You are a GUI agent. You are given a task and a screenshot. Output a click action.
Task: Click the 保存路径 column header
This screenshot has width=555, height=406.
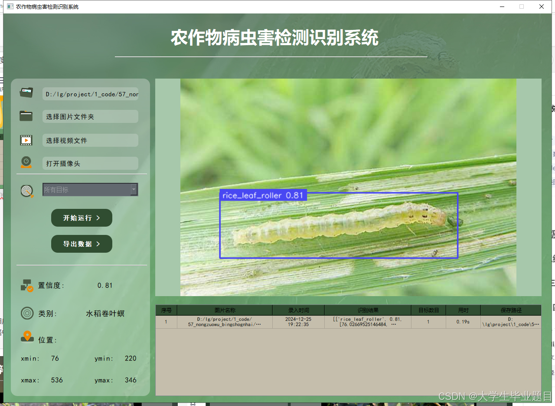pyautogui.click(x=511, y=310)
